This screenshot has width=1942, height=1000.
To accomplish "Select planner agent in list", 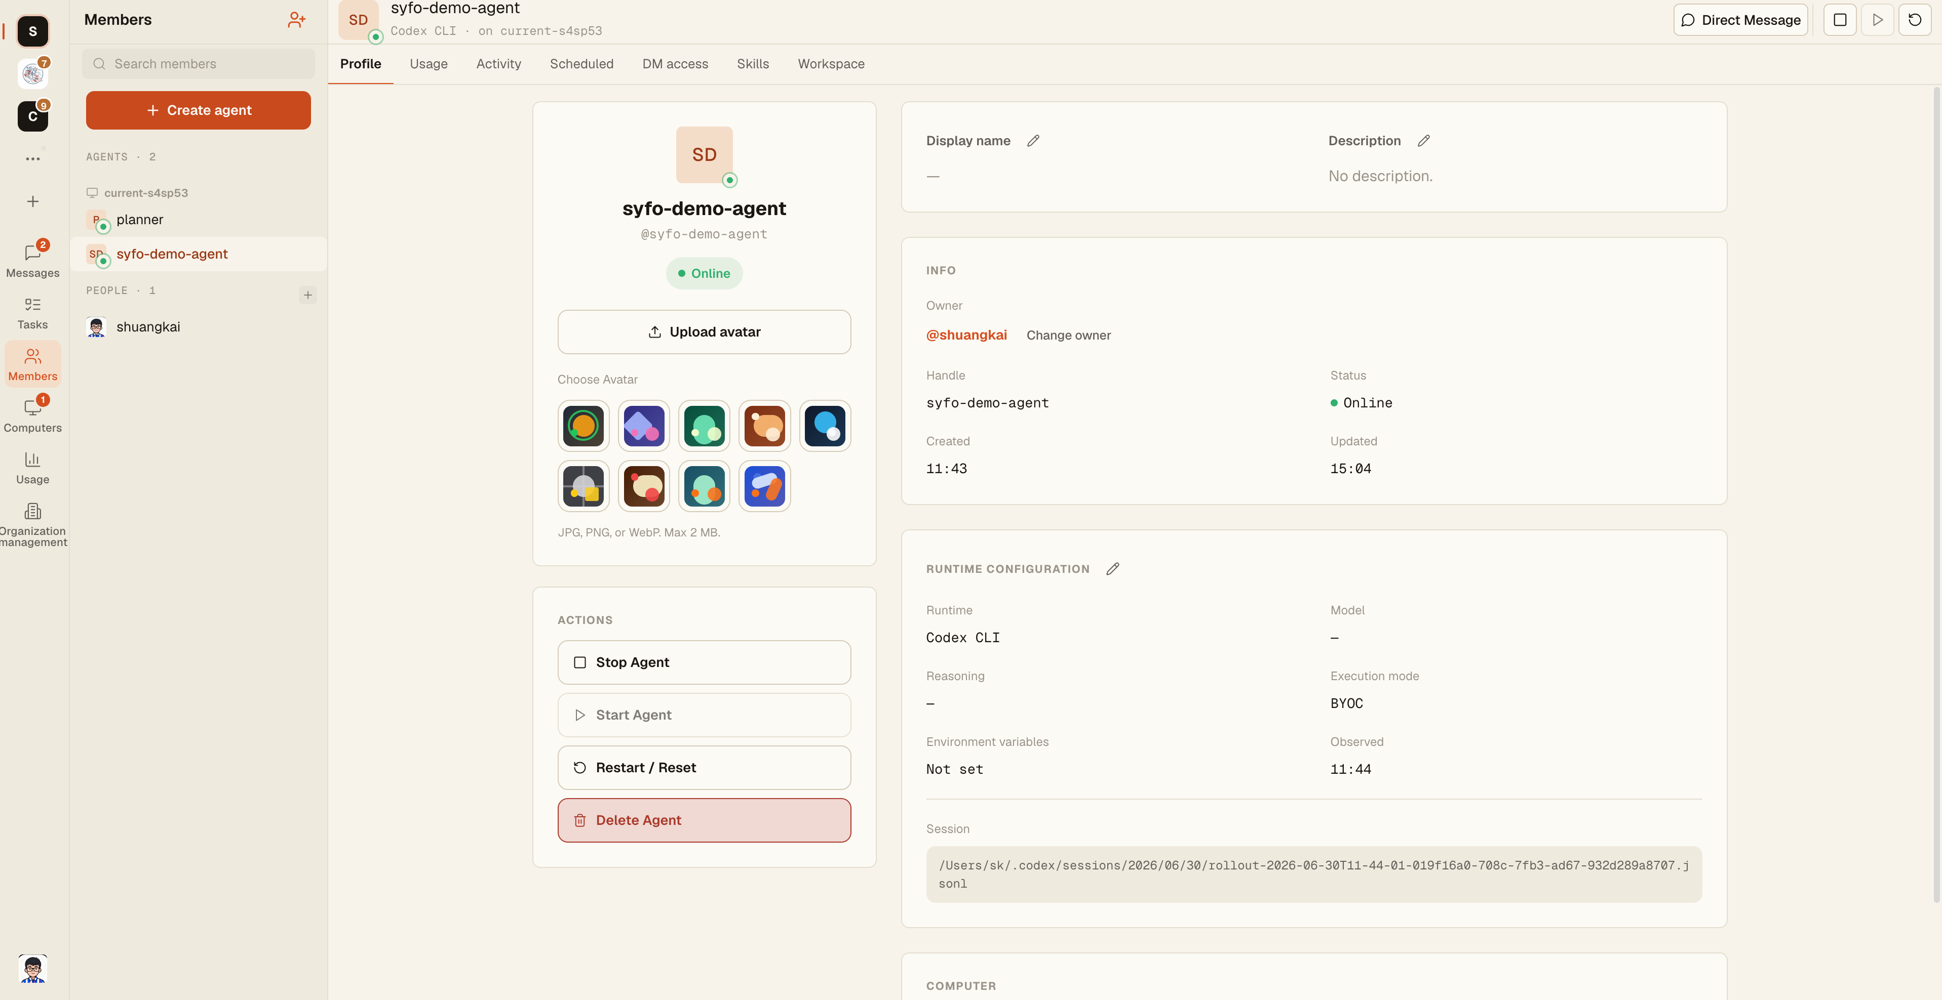I will 198,220.
